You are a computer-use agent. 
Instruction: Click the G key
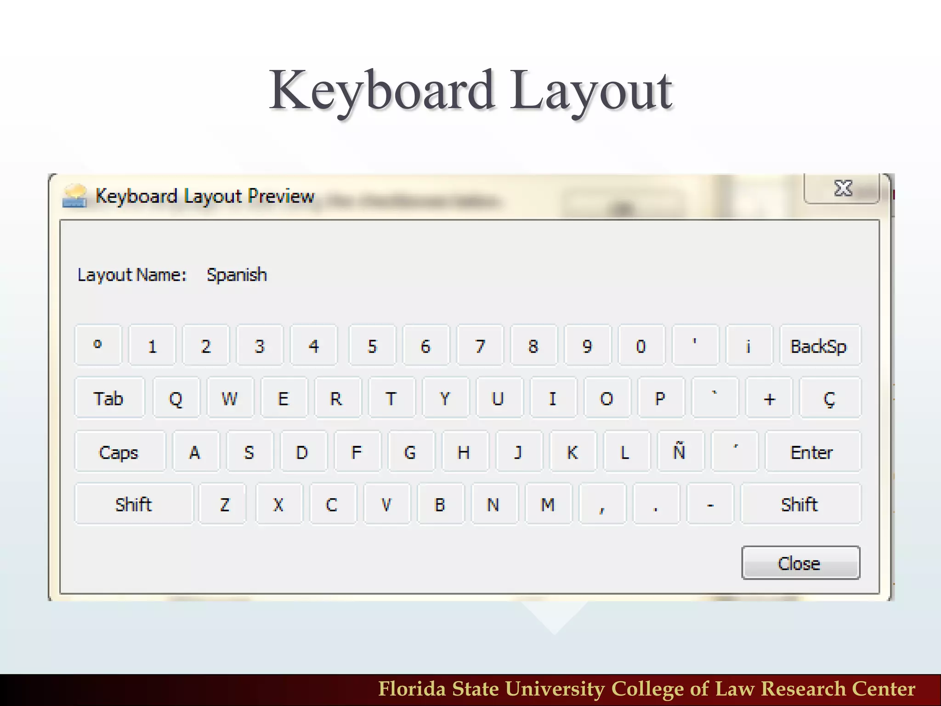click(x=411, y=451)
